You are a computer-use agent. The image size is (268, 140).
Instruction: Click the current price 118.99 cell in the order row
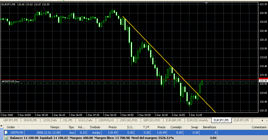tap(162, 133)
